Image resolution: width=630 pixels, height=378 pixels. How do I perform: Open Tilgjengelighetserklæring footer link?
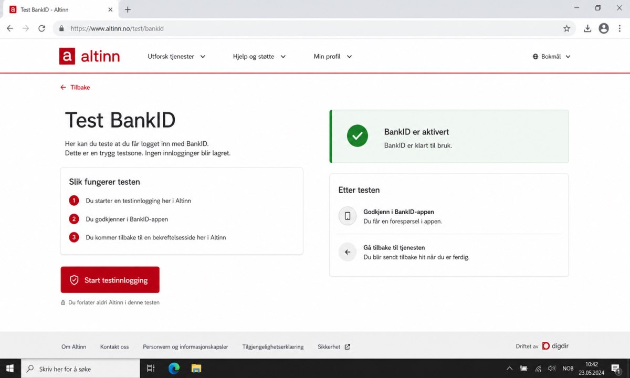273,347
